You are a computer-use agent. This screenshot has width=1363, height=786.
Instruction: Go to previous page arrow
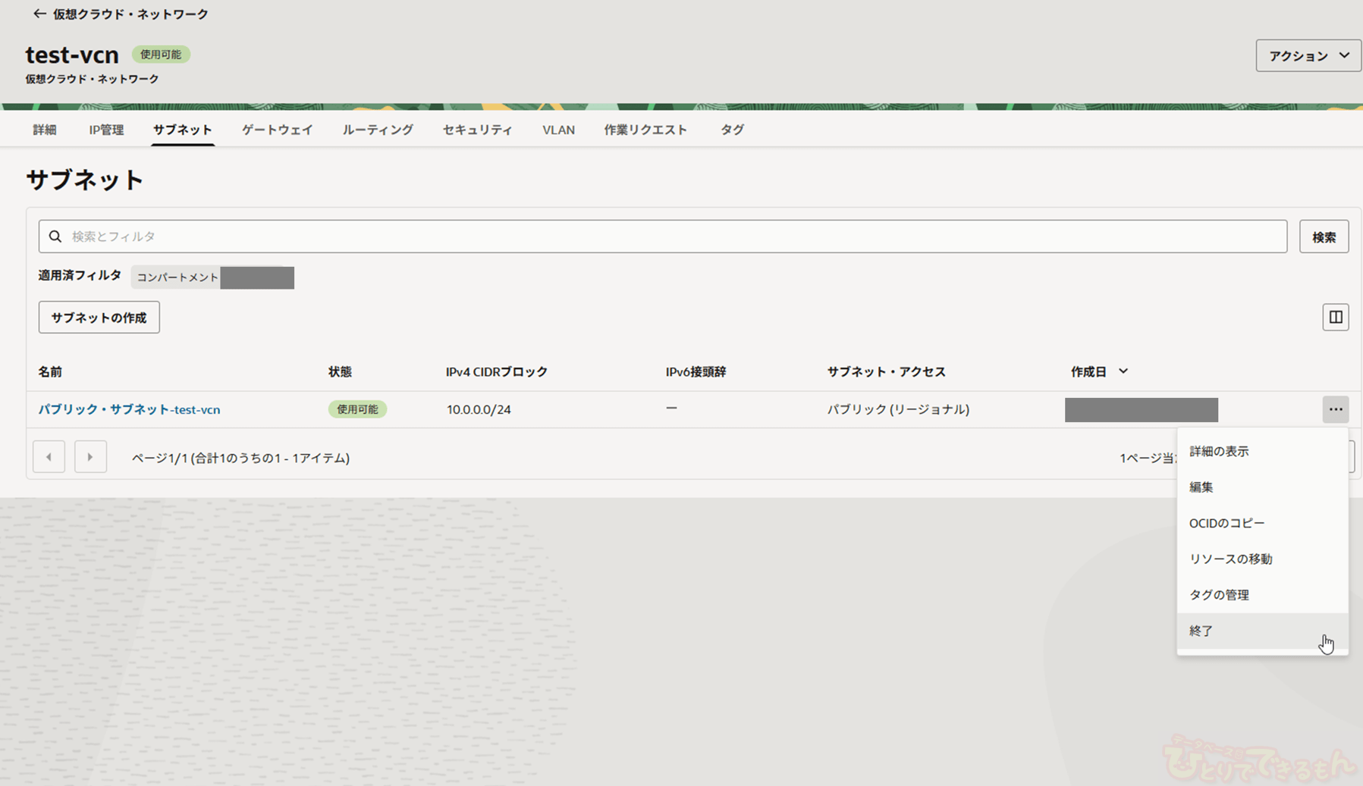coord(49,457)
